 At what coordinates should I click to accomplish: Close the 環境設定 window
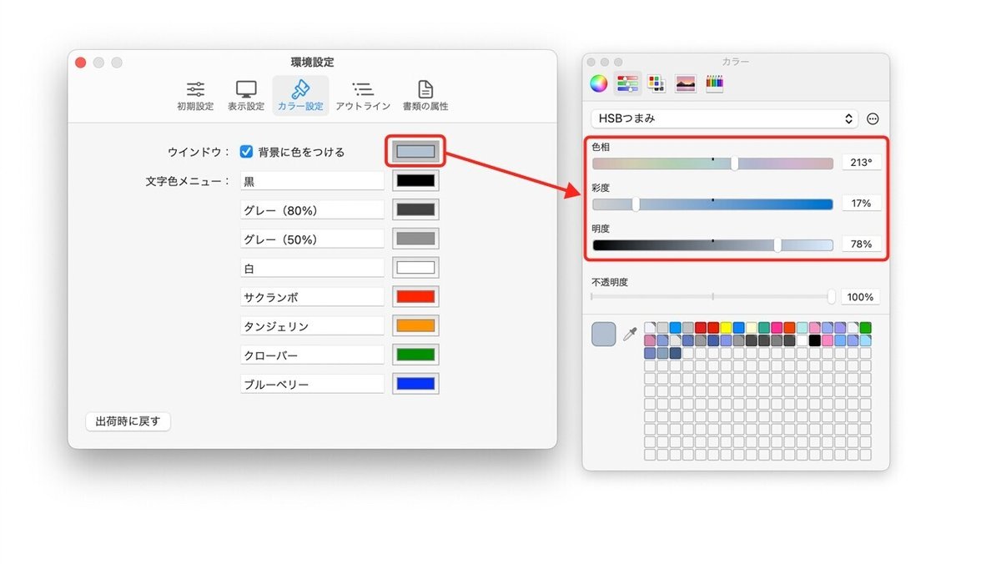pos(81,63)
